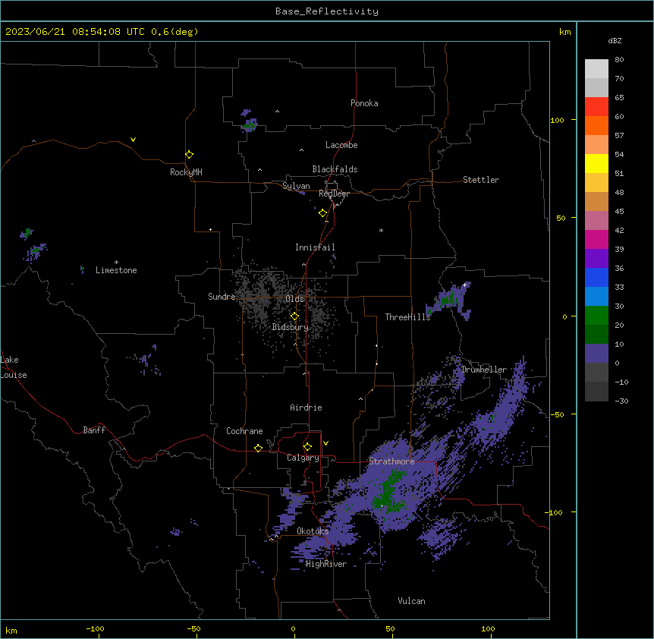654x639 pixels.
Task: Click the RockyMH label
Action: point(186,172)
